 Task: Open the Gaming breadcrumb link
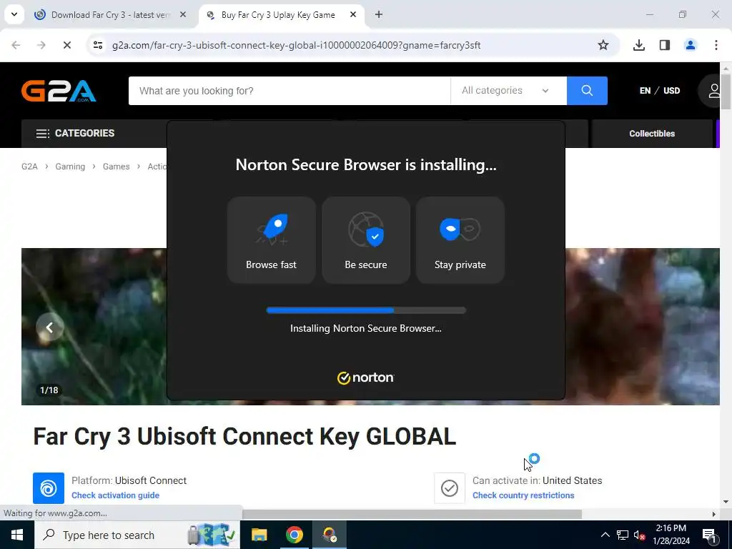[70, 166]
